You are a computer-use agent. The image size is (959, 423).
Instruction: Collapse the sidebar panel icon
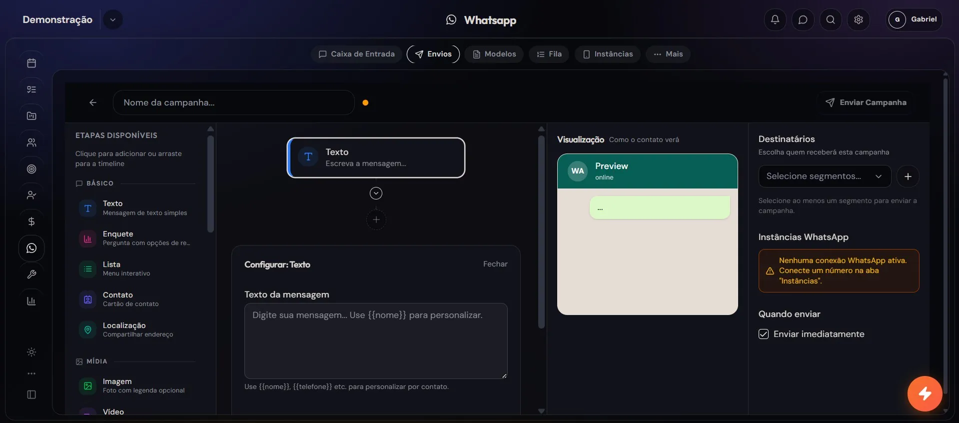click(31, 394)
